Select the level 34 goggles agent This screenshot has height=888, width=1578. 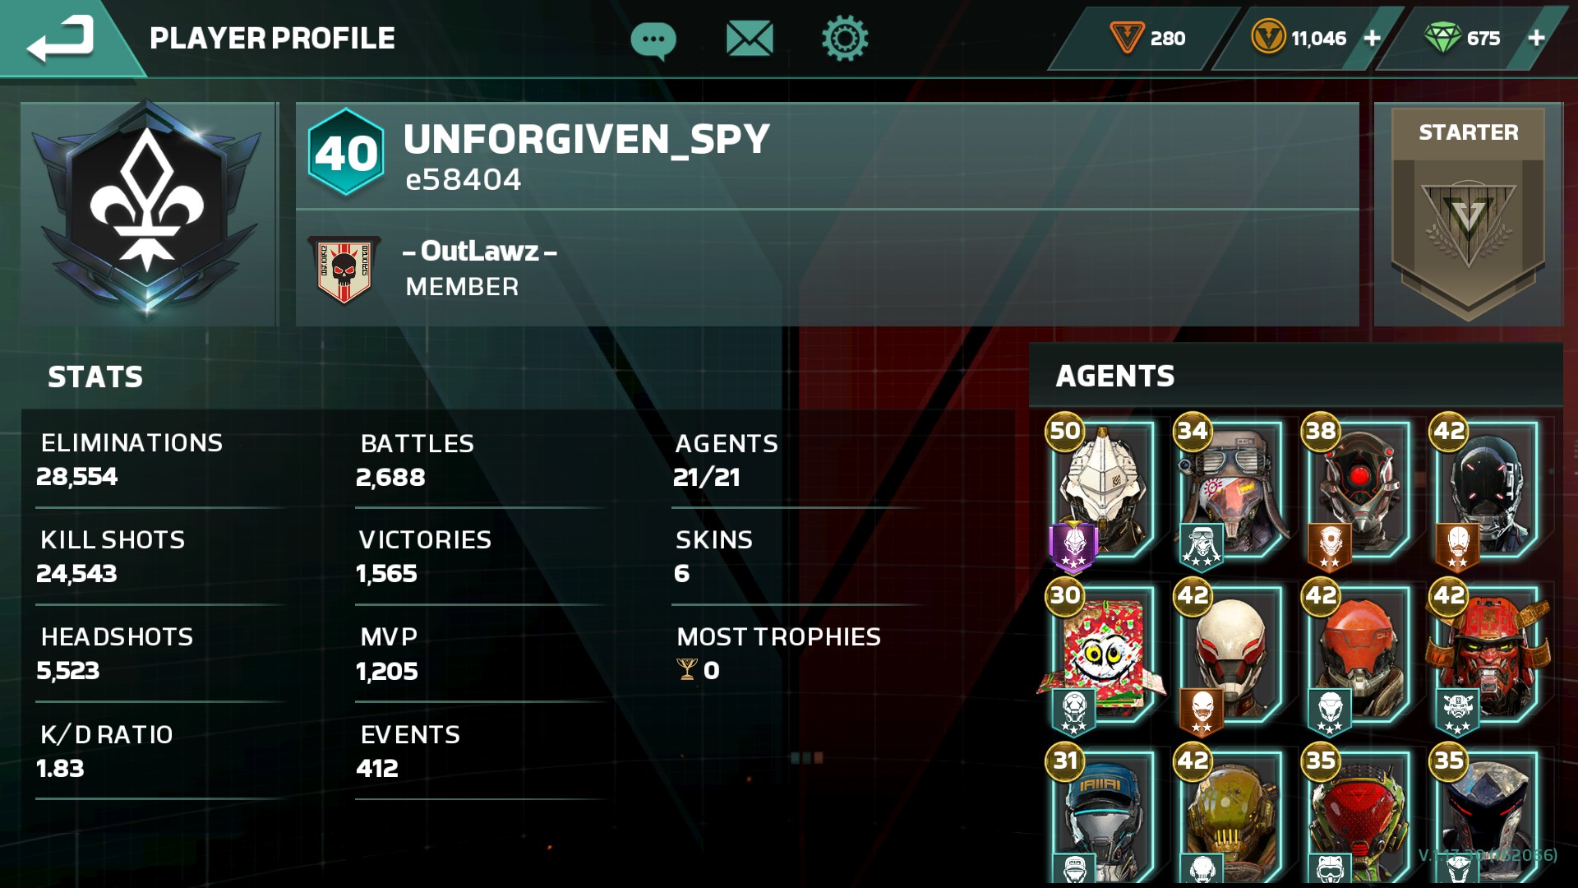coord(1228,493)
